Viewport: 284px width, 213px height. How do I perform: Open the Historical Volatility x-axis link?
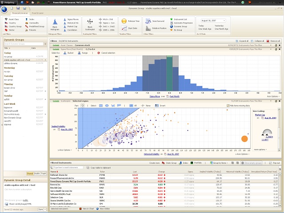click(x=152, y=154)
